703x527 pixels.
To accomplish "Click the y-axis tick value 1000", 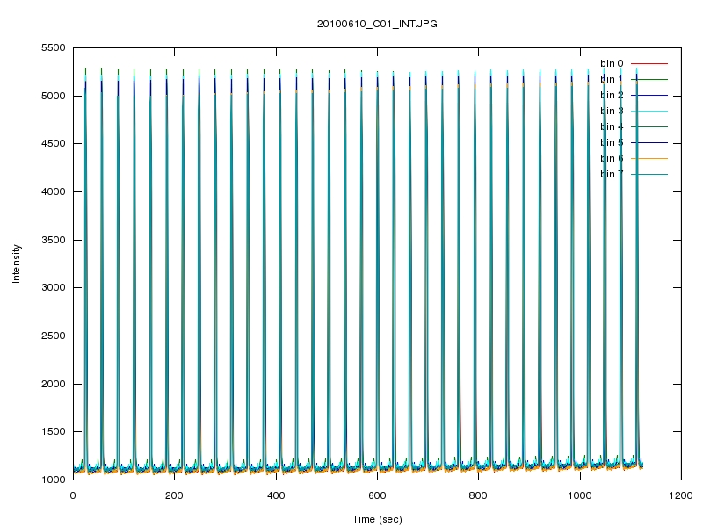I will point(54,480).
